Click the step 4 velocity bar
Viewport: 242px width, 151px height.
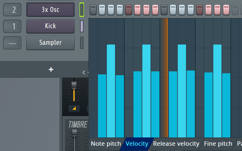coord(120,106)
